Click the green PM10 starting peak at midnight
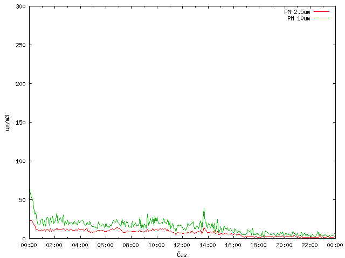Image resolution: width=345 pixels, height=258 pixels. pyautogui.click(x=30, y=190)
